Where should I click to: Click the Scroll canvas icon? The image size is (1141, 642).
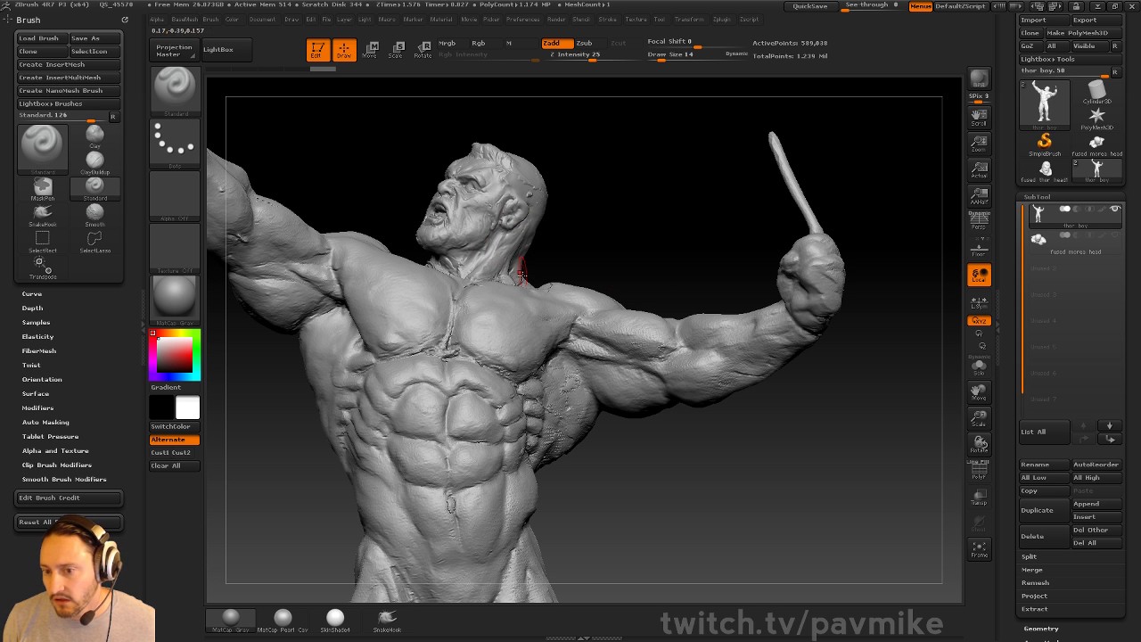click(979, 118)
